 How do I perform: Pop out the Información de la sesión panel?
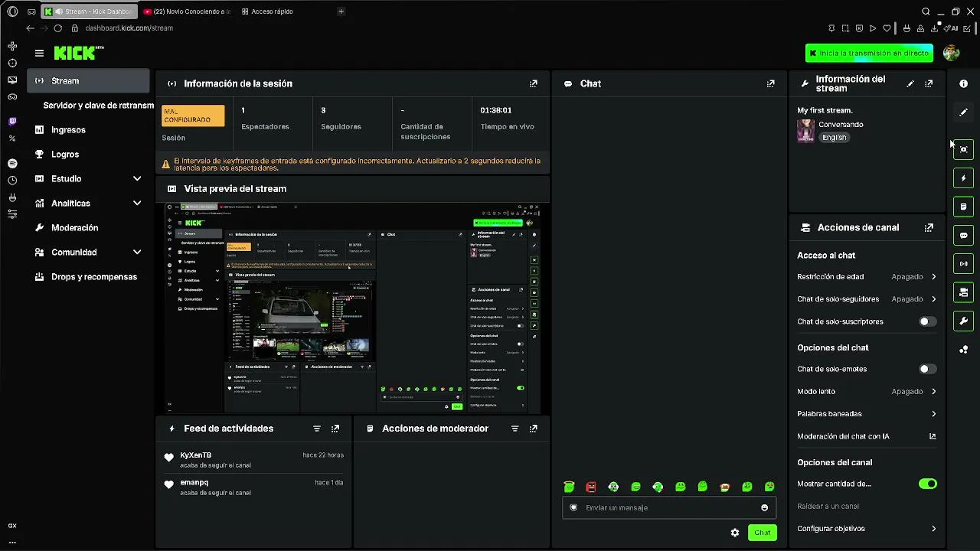click(534, 83)
